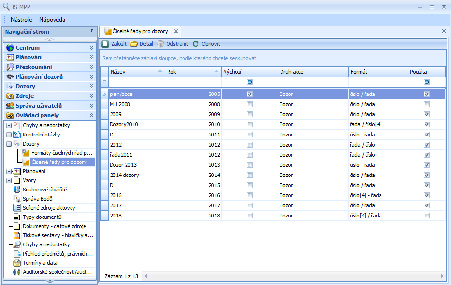Click the people icon beside Správa uživatelů

[x=10, y=106]
